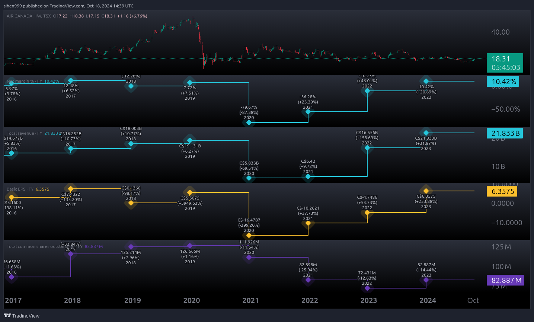Select the Basic EPS FY legend
The image size is (534, 322).
click(x=28, y=189)
